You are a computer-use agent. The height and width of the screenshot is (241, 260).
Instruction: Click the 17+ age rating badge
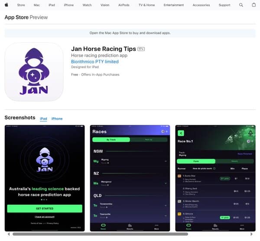141,49
